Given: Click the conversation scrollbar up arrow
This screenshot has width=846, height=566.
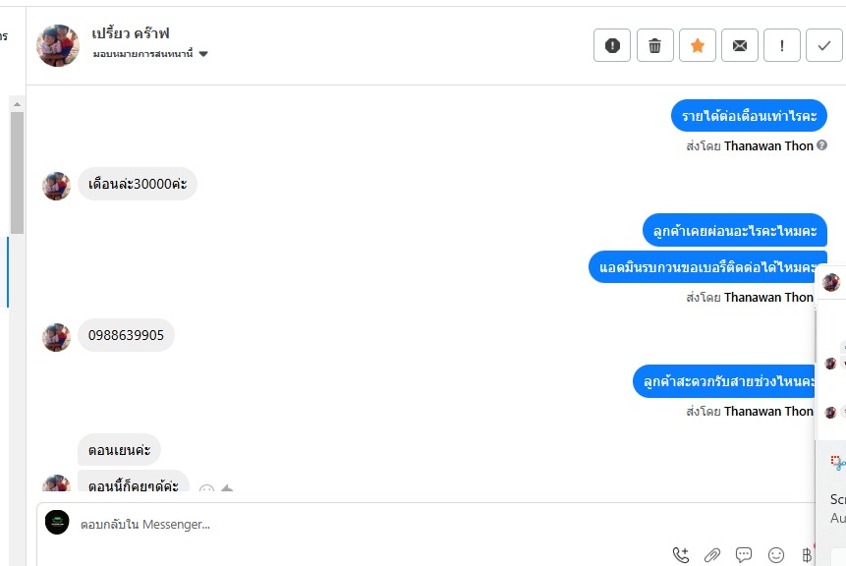Looking at the screenshot, I should [18, 104].
